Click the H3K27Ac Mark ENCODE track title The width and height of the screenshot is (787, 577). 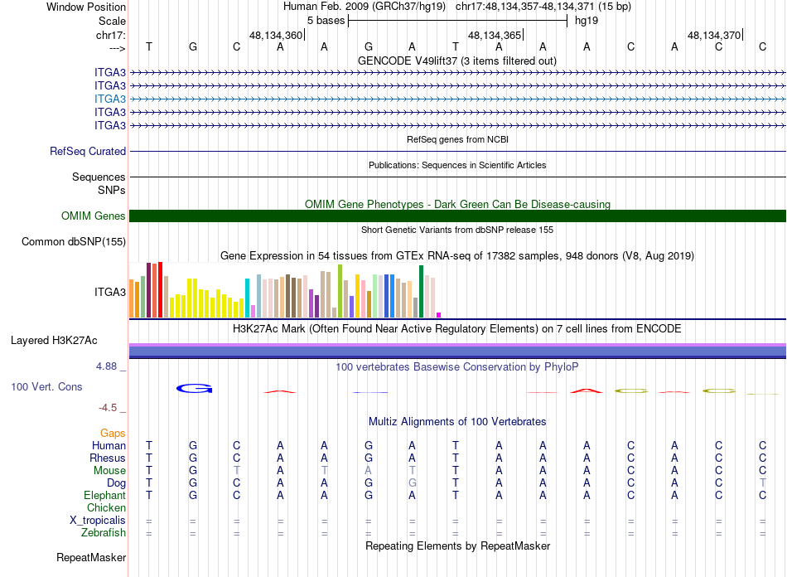tap(457, 329)
